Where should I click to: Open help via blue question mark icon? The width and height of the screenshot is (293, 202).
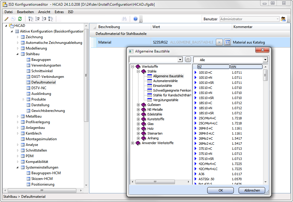[135, 19]
